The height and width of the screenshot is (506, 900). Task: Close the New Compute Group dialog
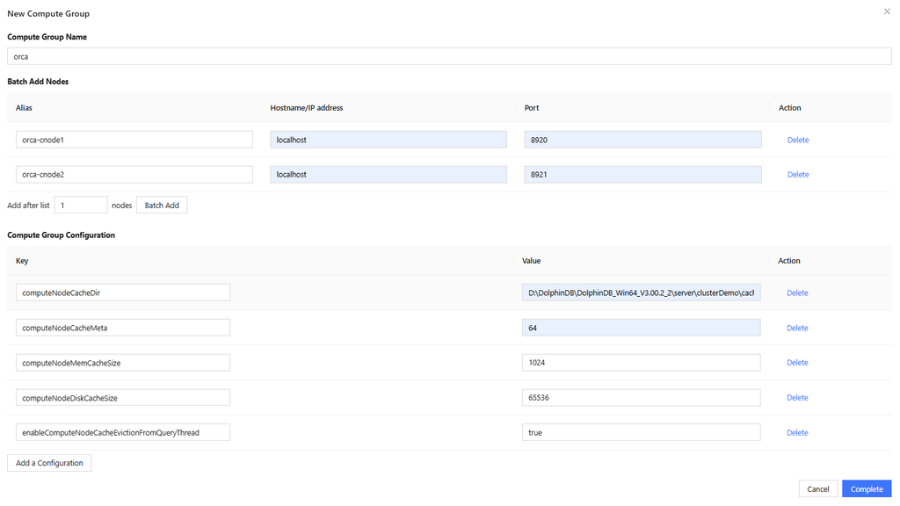[x=886, y=11]
